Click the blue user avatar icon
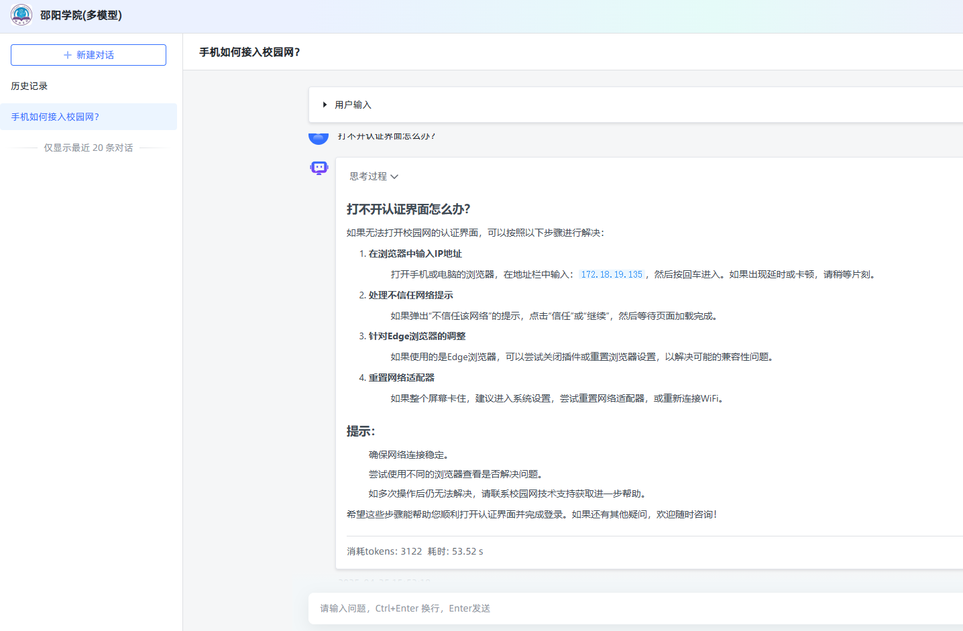Screen dimensions: 963x631 point(319,139)
